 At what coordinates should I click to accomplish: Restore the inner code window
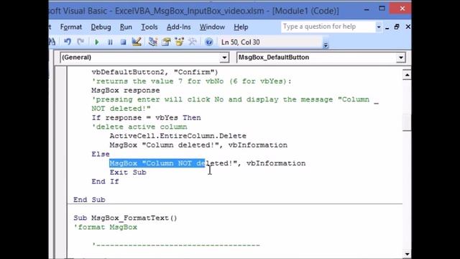(397, 27)
